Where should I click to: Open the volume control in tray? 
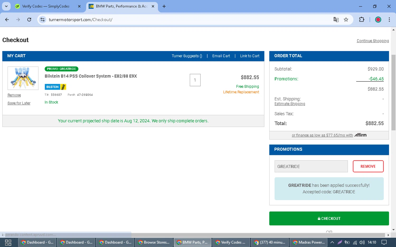coord(362,243)
